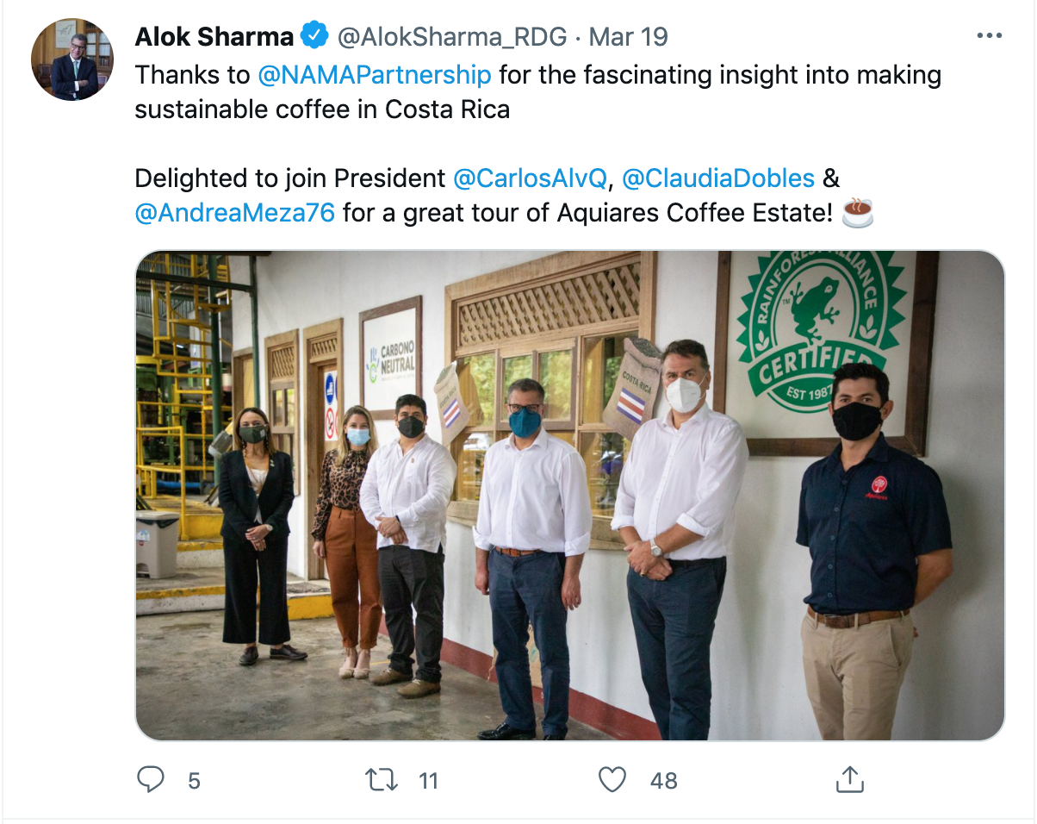Image resolution: width=1037 pixels, height=824 pixels.
Task: Expand the Aquiares Coffee Estate photo
Action: tap(569, 496)
